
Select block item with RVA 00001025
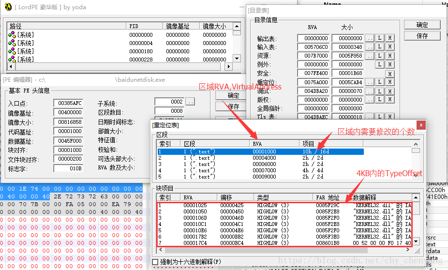284,205
